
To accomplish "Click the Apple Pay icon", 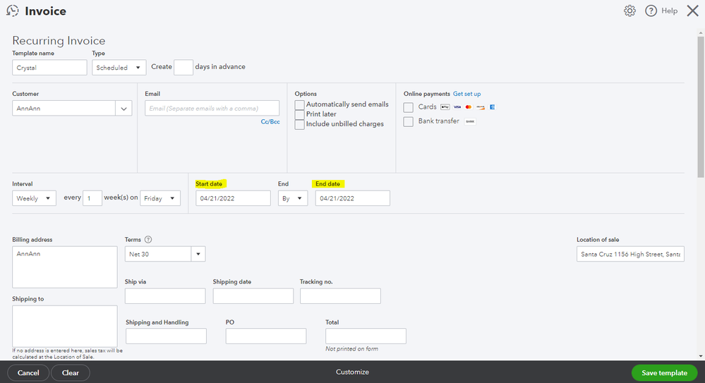I will click(445, 107).
